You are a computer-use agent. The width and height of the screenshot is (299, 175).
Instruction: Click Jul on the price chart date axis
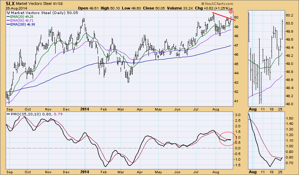pos(196,109)
